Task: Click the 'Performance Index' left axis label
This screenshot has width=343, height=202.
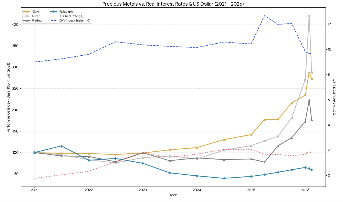Action: click(x=8, y=101)
